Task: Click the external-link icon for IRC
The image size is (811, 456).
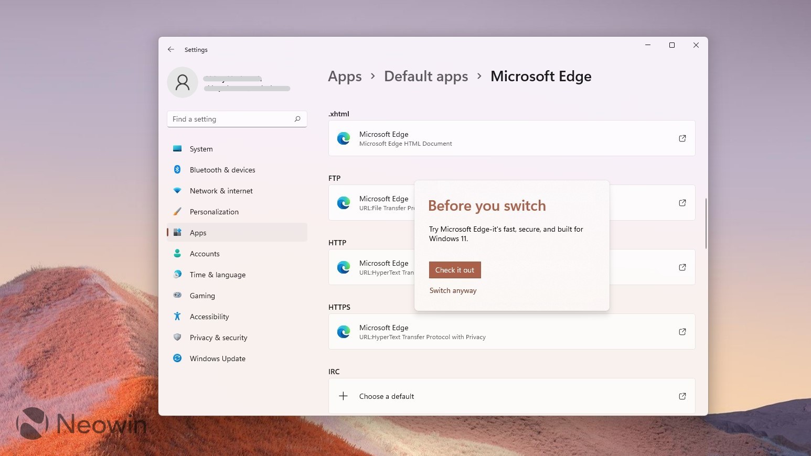Action: (x=682, y=396)
